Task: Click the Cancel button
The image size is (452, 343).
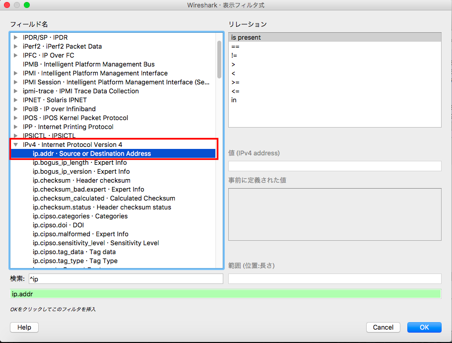Action: point(383,328)
